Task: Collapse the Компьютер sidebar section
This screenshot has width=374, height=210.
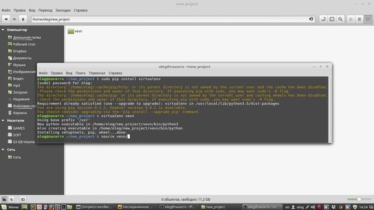Action: click(x=3, y=30)
